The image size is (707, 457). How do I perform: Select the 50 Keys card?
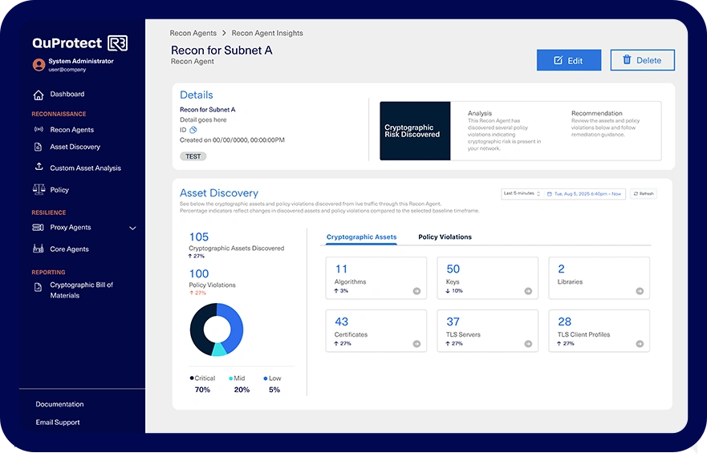[487, 278]
